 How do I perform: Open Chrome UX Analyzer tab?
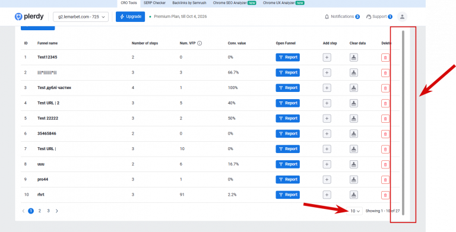[x=284, y=3]
